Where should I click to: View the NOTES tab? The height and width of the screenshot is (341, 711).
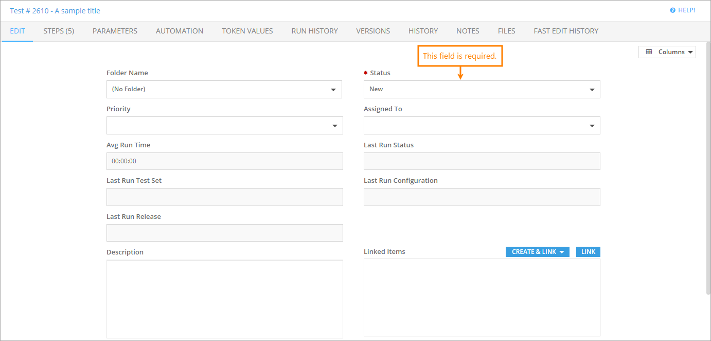[x=468, y=31]
